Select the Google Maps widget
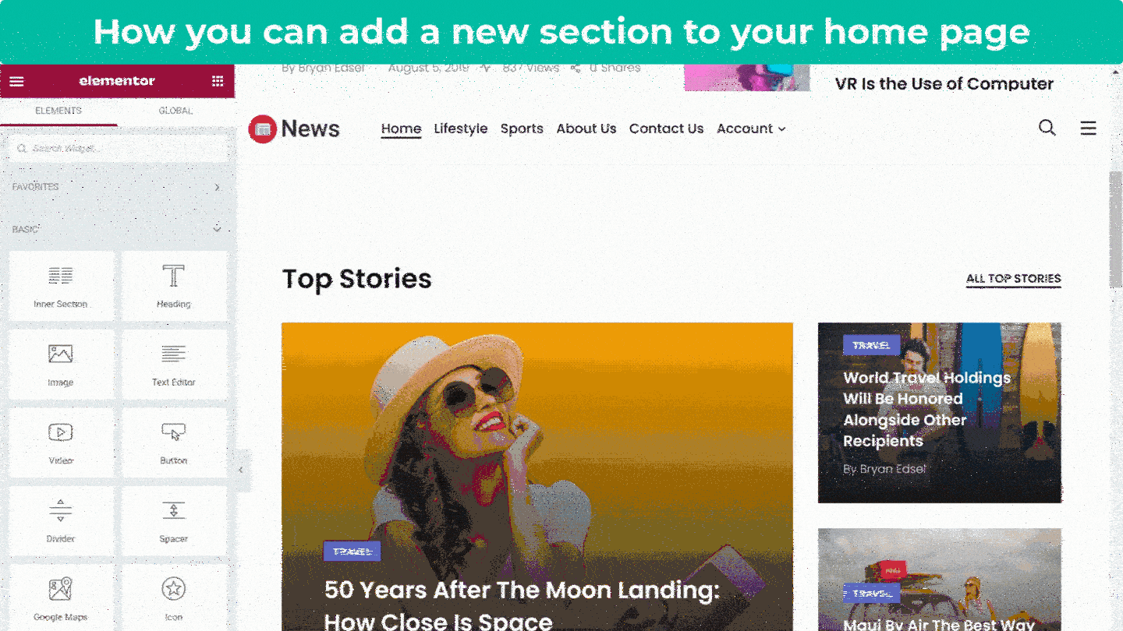 point(61,598)
